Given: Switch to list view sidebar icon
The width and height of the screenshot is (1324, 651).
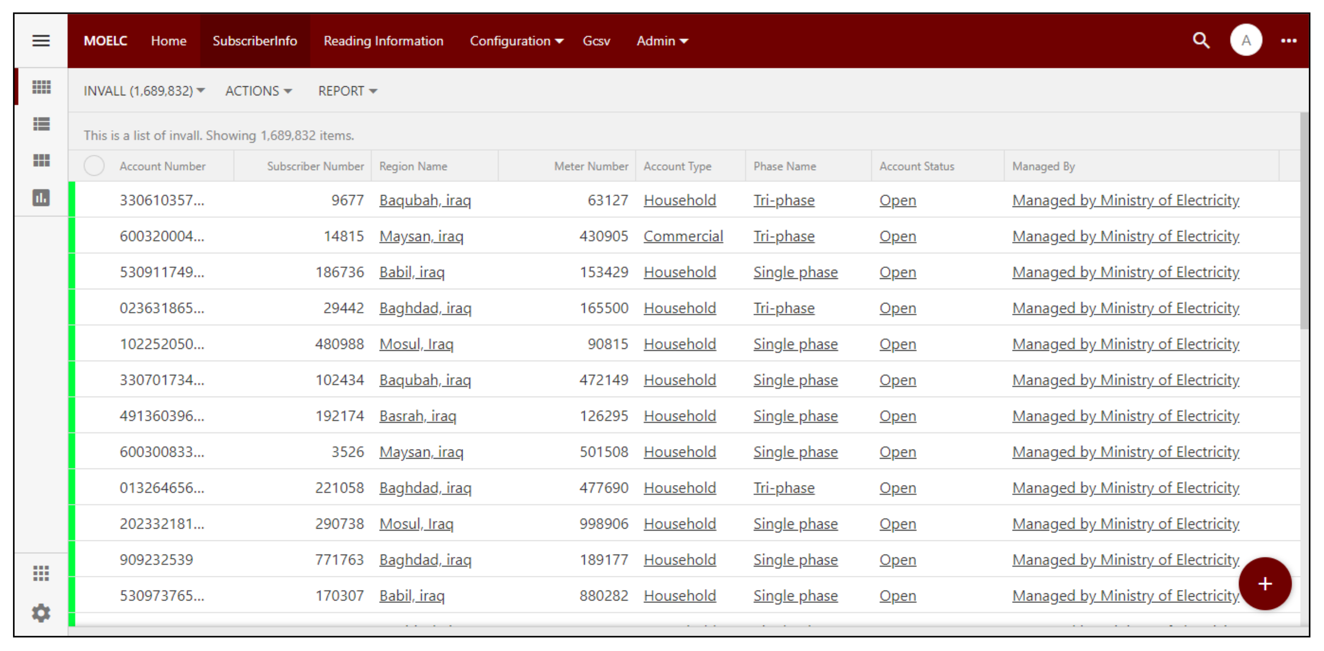Looking at the screenshot, I should click(x=41, y=124).
